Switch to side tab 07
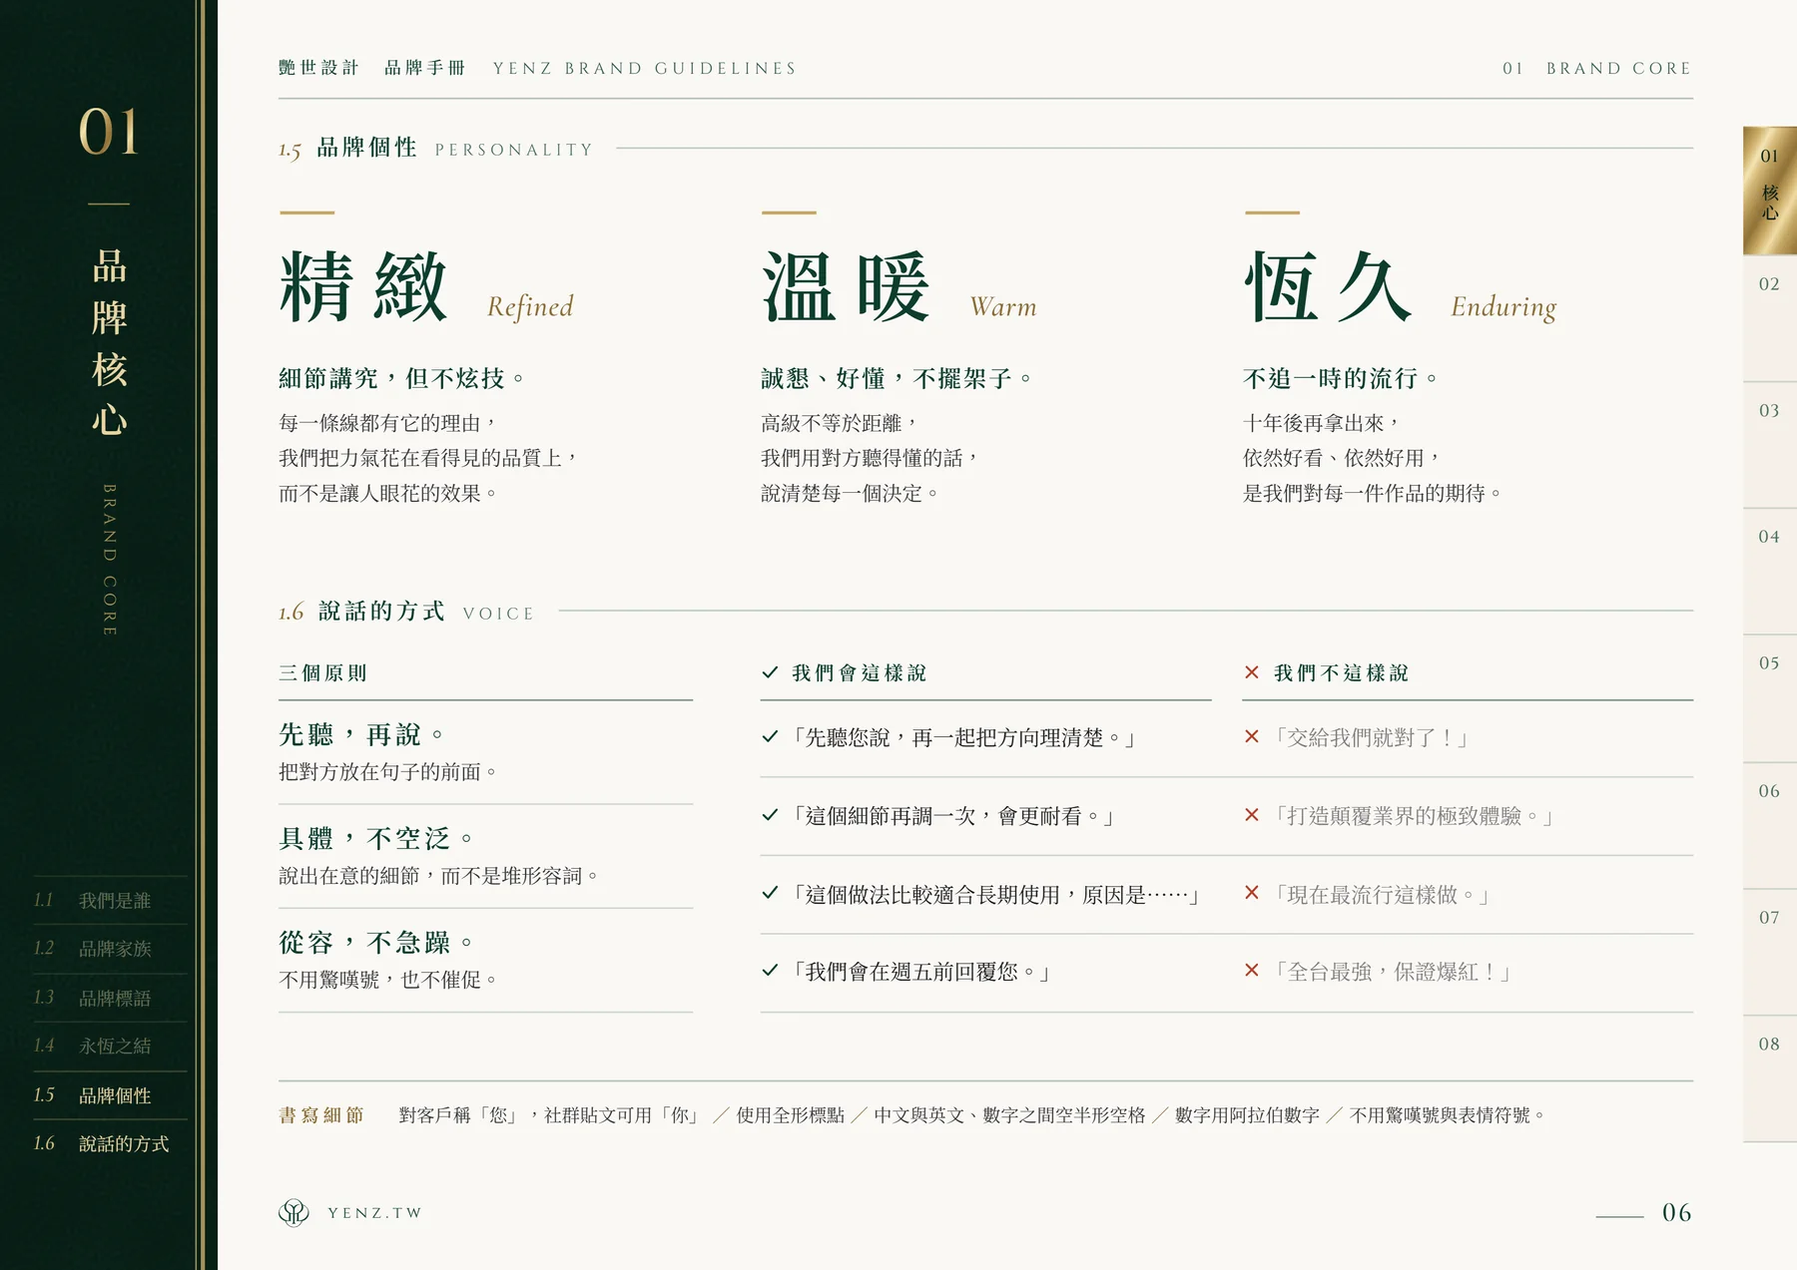The height and width of the screenshot is (1270, 1797). 1770,951
